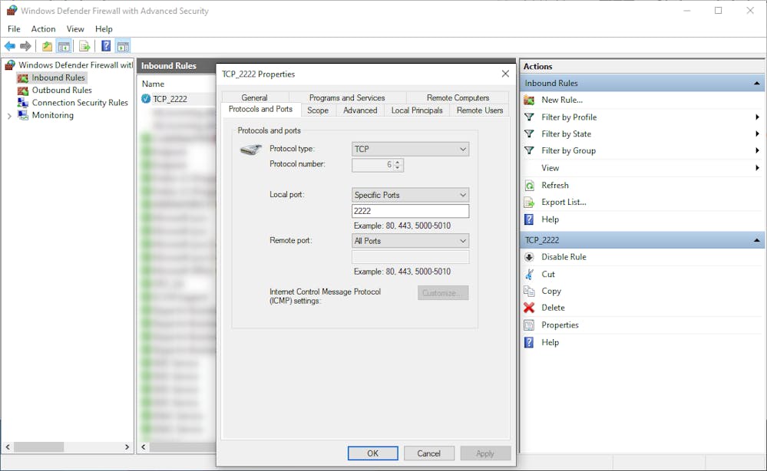Click the red X Delete icon
The width and height of the screenshot is (767, 471).
[529, 308]
